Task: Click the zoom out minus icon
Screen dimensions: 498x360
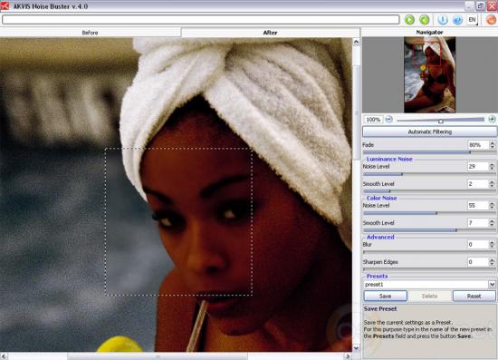Action: [388, 120]
